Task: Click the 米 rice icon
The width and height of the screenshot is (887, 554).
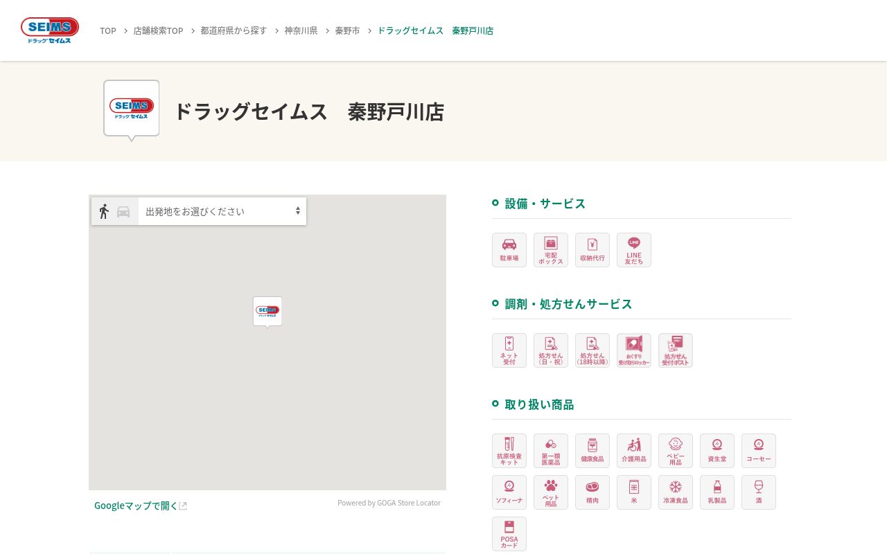Action: [x=634, y=492]
